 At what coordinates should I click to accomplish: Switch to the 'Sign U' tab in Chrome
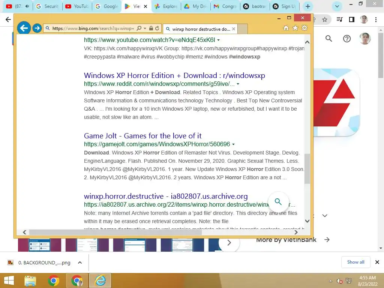point(285,6)
